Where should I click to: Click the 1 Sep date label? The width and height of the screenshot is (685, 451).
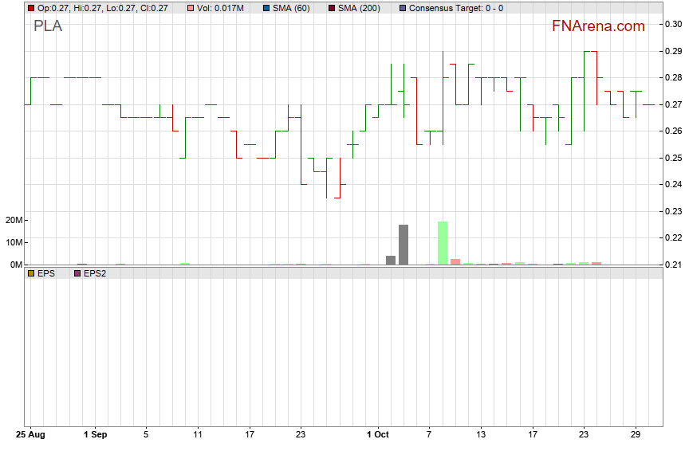tap(95, 435)
